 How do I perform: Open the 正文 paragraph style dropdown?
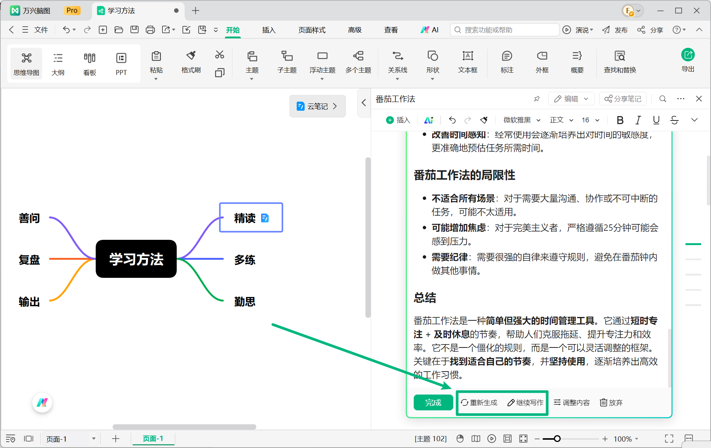pyautogui.click(x=561, y=120)
